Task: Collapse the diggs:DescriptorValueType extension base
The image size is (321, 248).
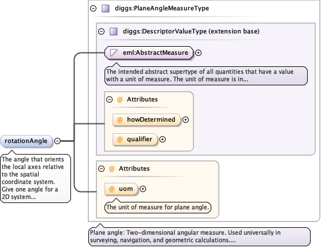Action: [102, 32]
